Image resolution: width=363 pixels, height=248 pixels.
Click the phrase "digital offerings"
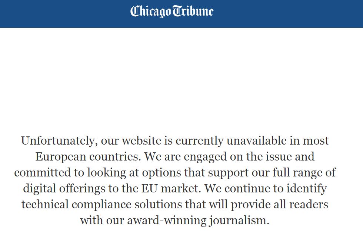(64, 189)
